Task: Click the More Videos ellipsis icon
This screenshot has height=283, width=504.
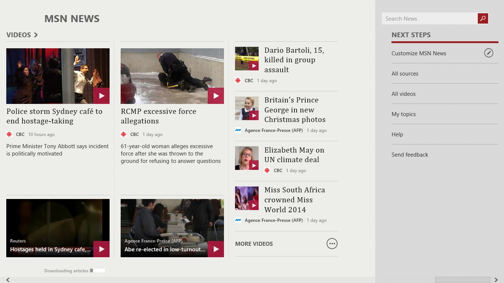Action: pos(332,244)
